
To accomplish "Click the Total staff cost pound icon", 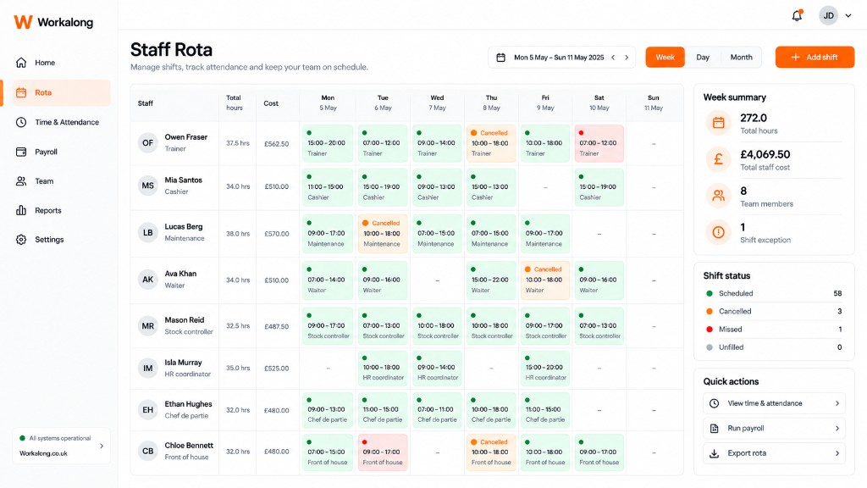I will point(718,159).
